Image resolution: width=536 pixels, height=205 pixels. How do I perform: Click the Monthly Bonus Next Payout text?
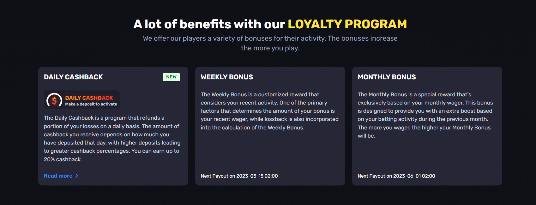click(396, 176)
